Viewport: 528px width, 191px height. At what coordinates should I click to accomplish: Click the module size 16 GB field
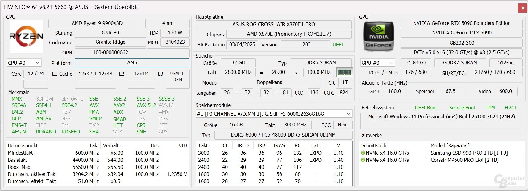[236, 125]
